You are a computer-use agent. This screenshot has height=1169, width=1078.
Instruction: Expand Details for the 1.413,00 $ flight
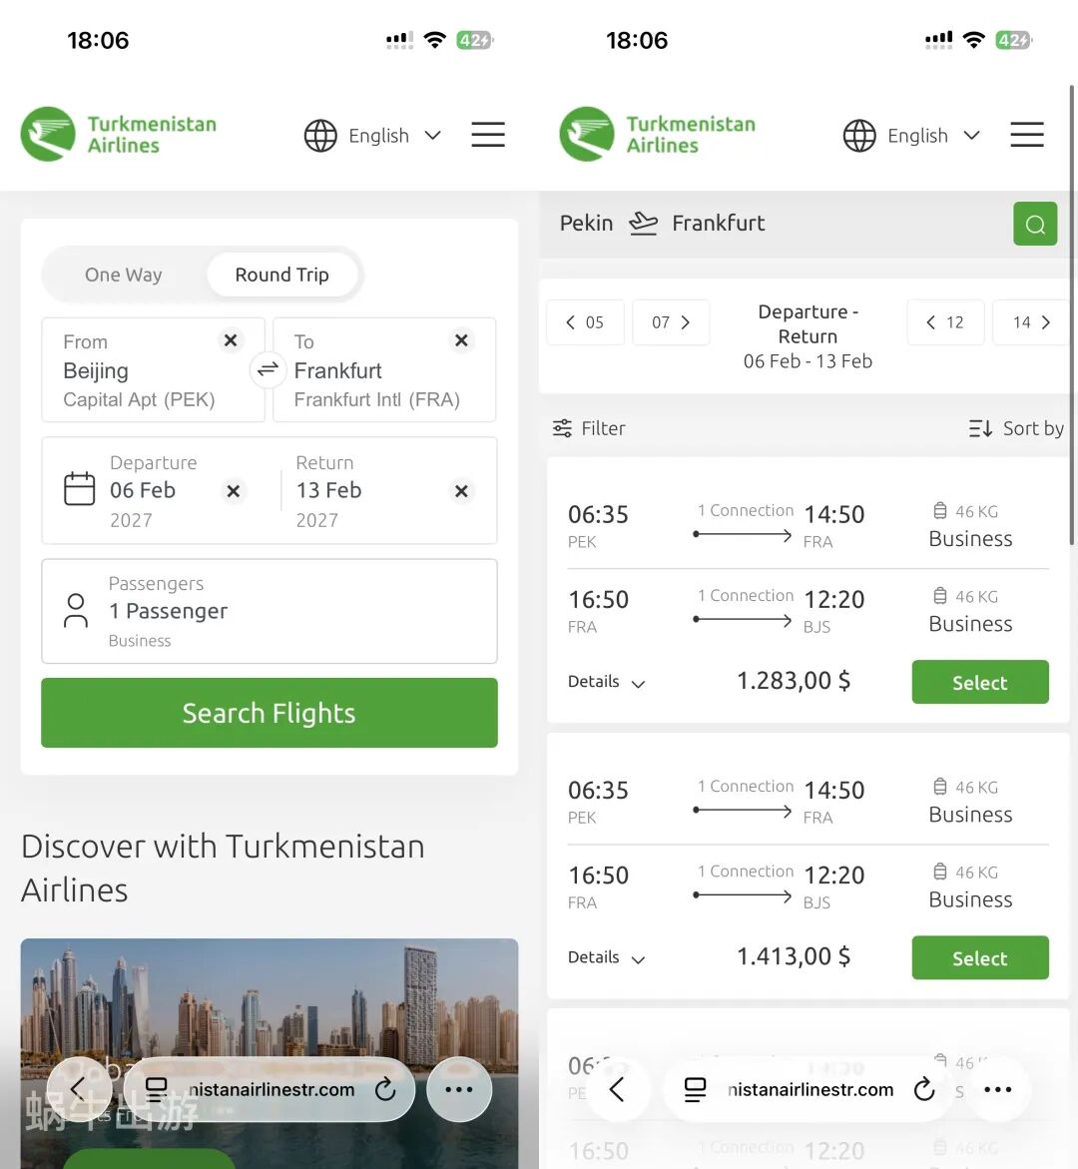click(606, 957)
